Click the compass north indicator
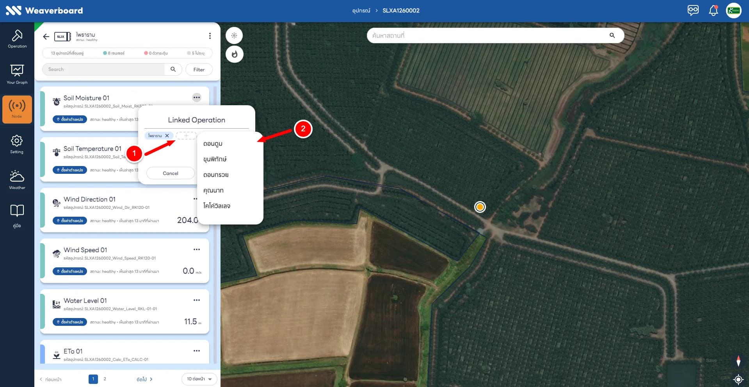This screenshot has width=749, height=387. click(x=738, y=361)
